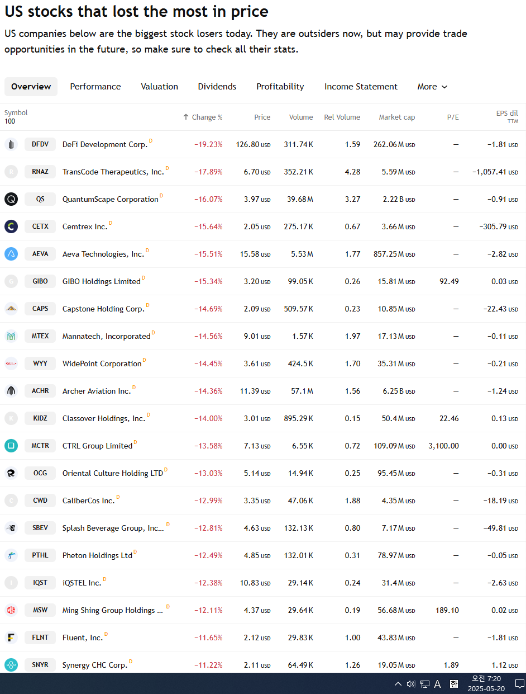Viewport: 526px width, 694px height.
Task: Open the CETX ticker link
Action: [40, 226]
